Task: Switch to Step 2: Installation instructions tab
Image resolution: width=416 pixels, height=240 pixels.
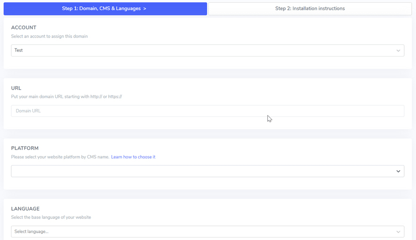Action: pyautogui.click(x=310, y=8)
